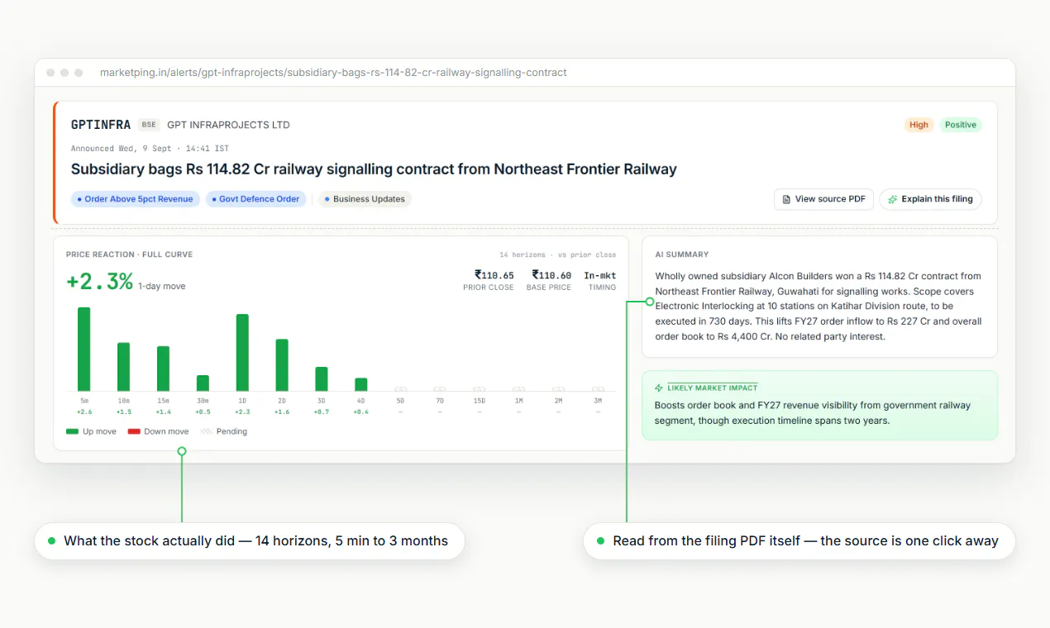Click the 15m bar in price chart

(163, 369)
